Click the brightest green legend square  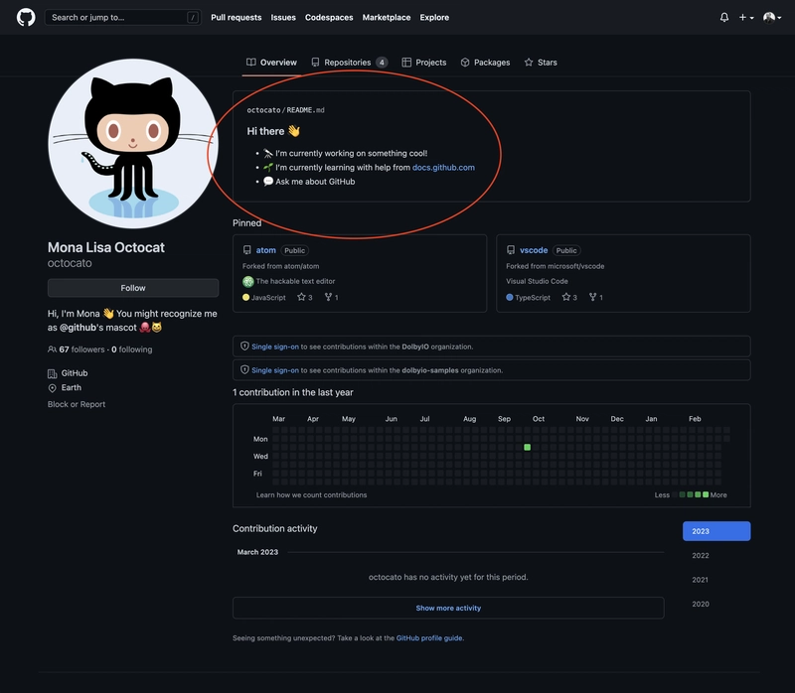click(x=706, y=494)
